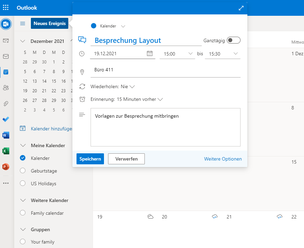Enable the Geburtstage calendar
304x248 pixels.
tap(23, 170)
